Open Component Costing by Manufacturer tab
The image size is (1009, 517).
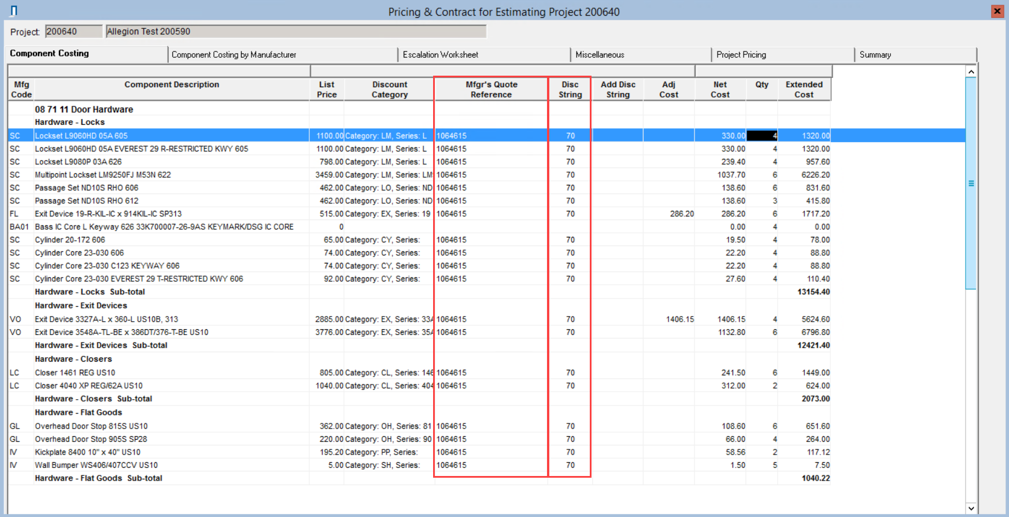(283, 55)
